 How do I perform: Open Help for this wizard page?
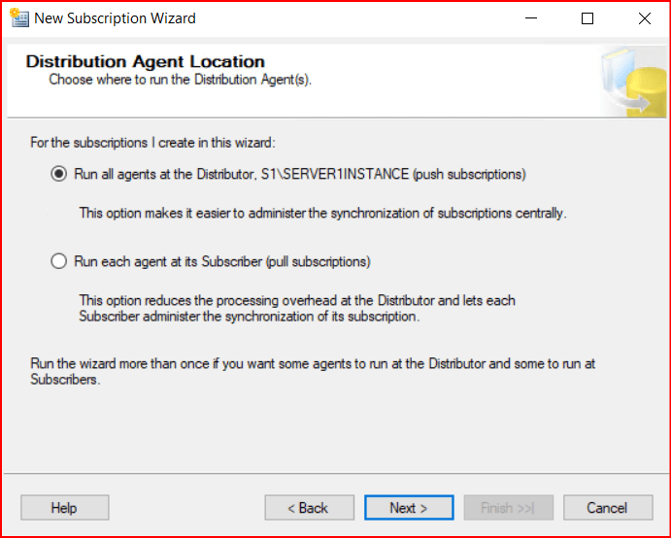(64, 508)
